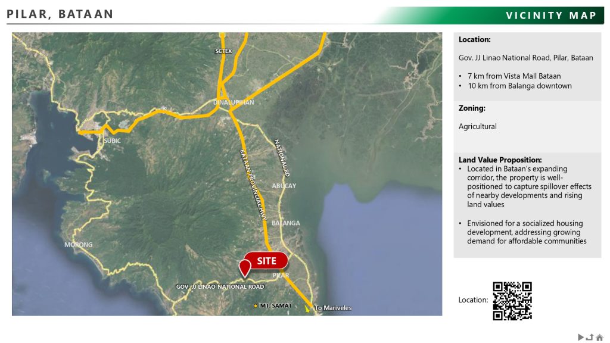Click the ABUCAY town label
610x343 pixels.
pyautogui.click(x=284, y=186)
